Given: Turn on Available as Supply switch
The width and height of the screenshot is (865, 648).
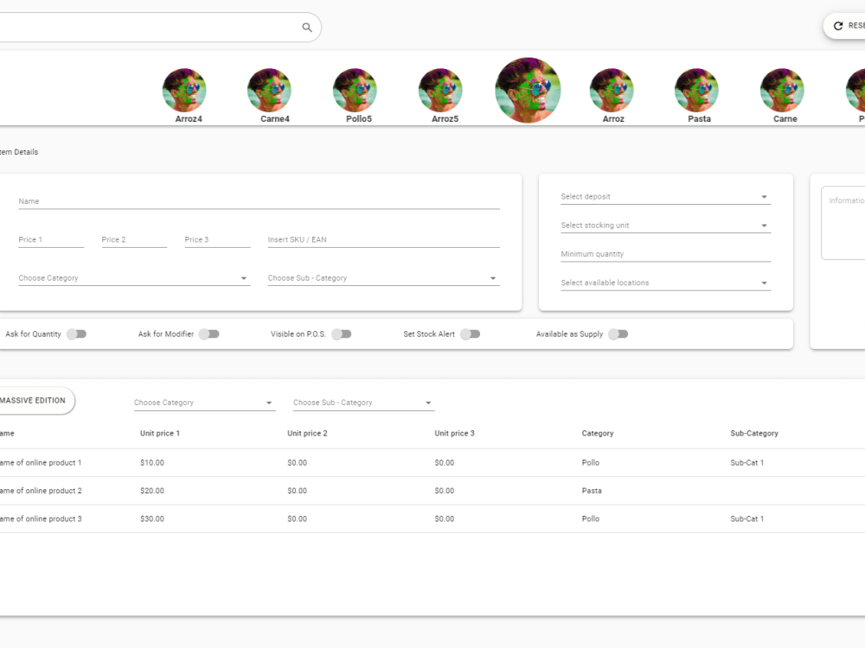Looking at the screenshot, I should click(x=618, y=334).
